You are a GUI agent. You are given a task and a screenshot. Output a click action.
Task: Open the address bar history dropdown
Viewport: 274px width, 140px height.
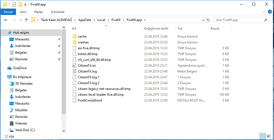[203, 20]
